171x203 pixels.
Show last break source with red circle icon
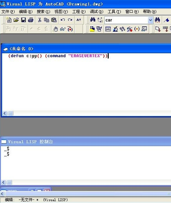coord(70,29)
